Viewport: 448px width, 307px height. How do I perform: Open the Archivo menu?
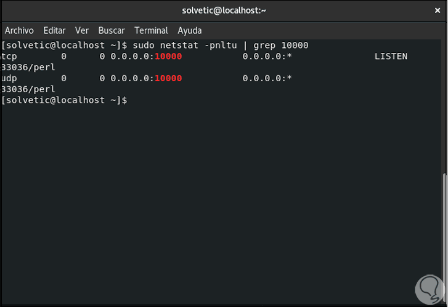pos(19,30)
